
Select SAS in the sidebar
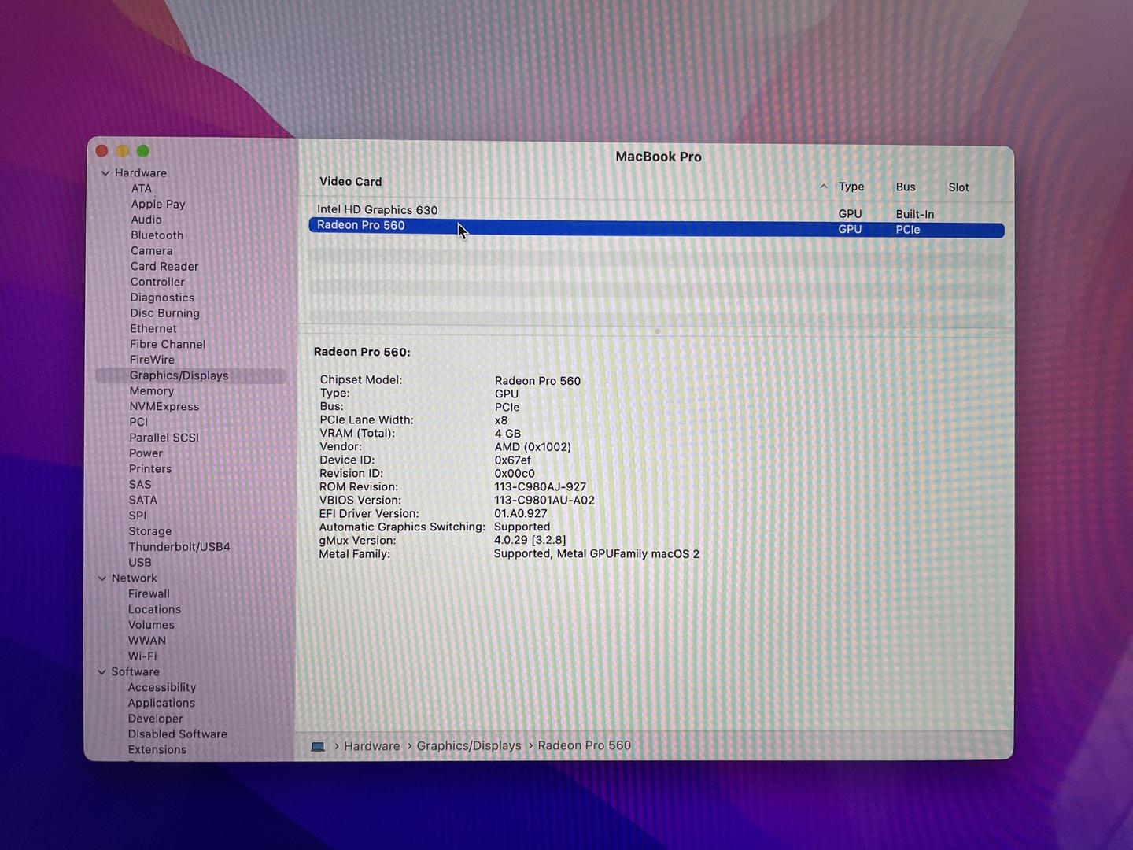click(140, 485)
